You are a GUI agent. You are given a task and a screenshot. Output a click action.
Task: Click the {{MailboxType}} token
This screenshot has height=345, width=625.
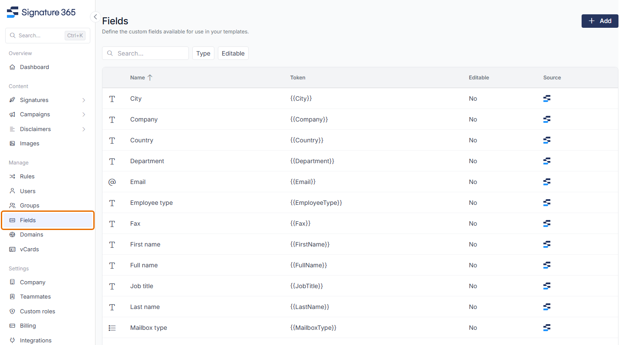pos(313,328)
